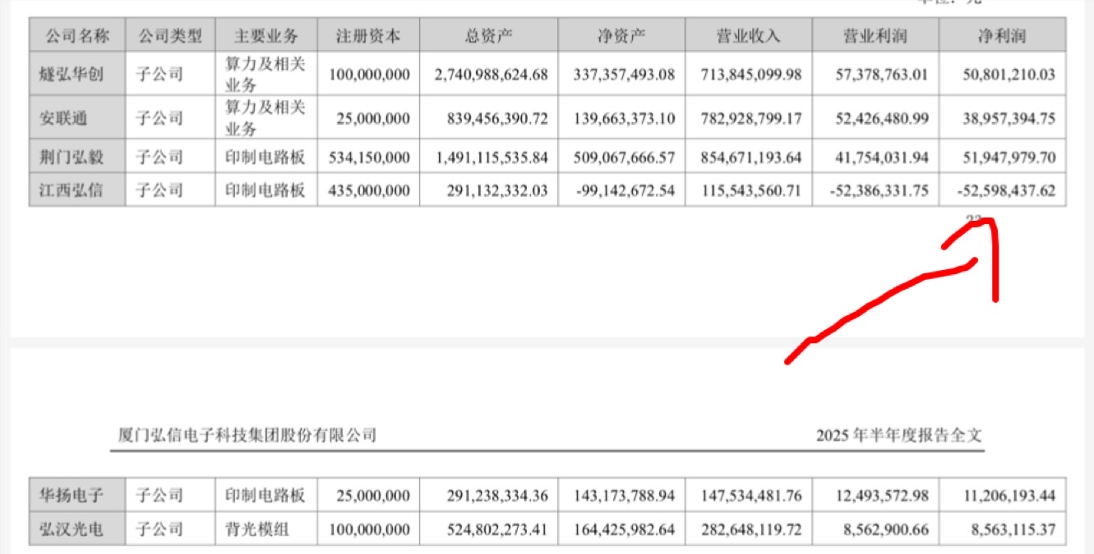The height and width of the screenshot is (554, 1094).
Task: Select 子公司 in 江西弘信 row
Action: [x=160, y=190]
